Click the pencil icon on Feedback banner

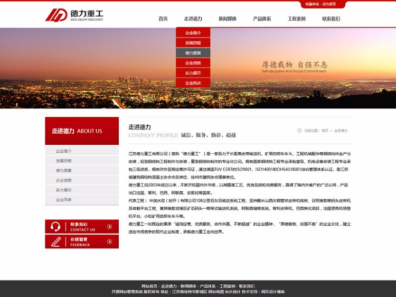point(56,242)
